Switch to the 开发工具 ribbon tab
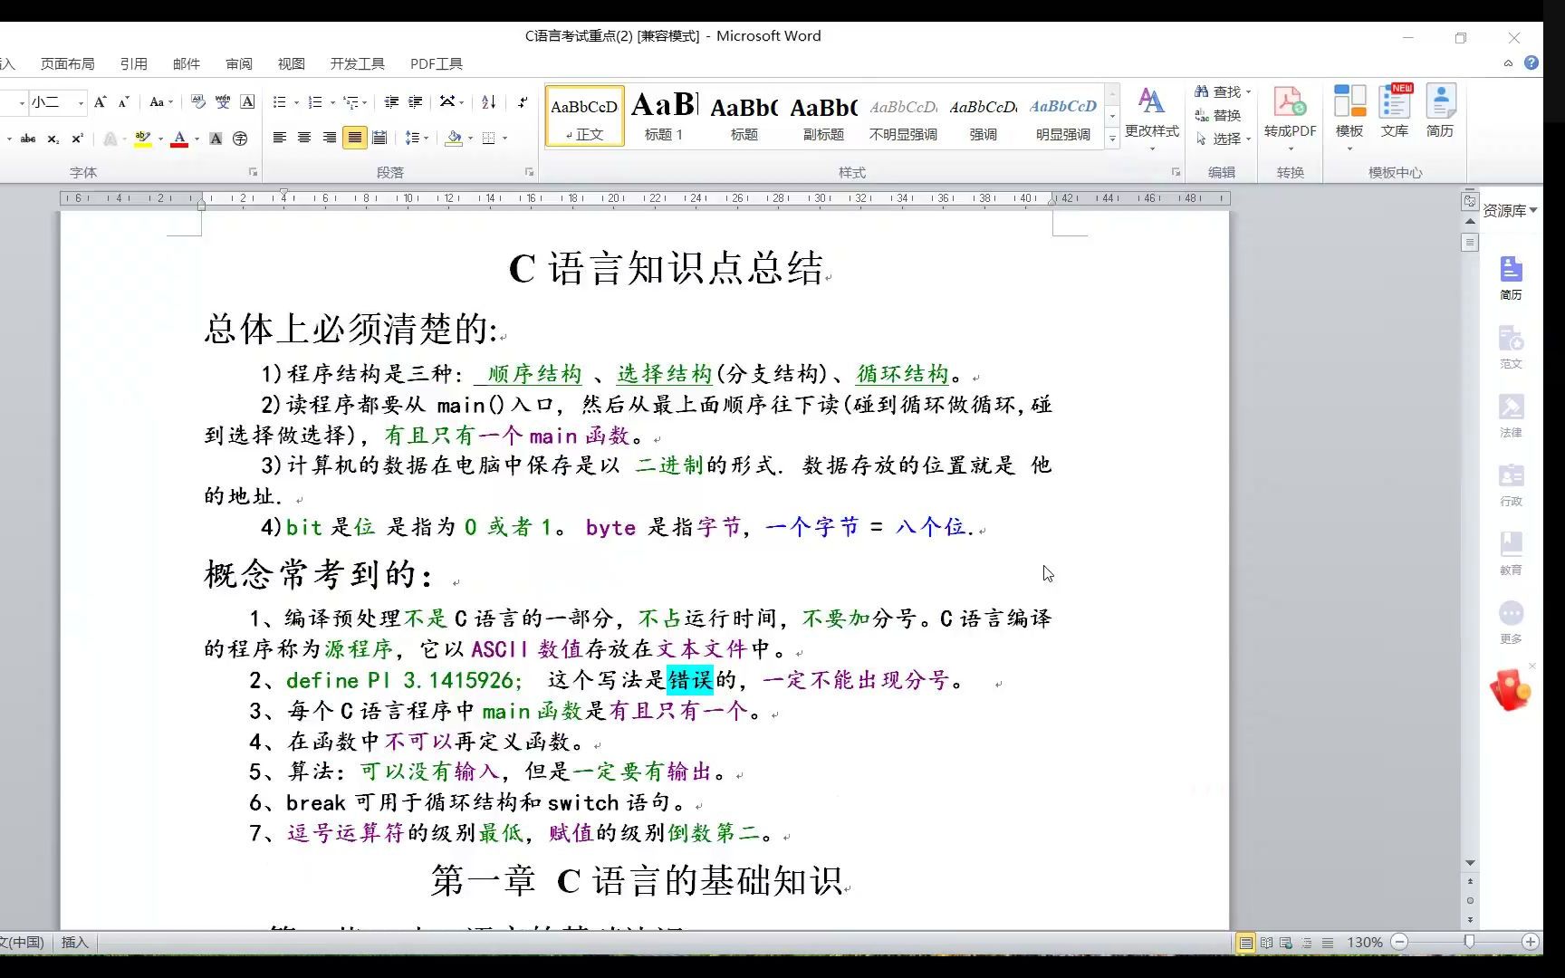This screenshot has width=1565, height=978. point(357,63)
